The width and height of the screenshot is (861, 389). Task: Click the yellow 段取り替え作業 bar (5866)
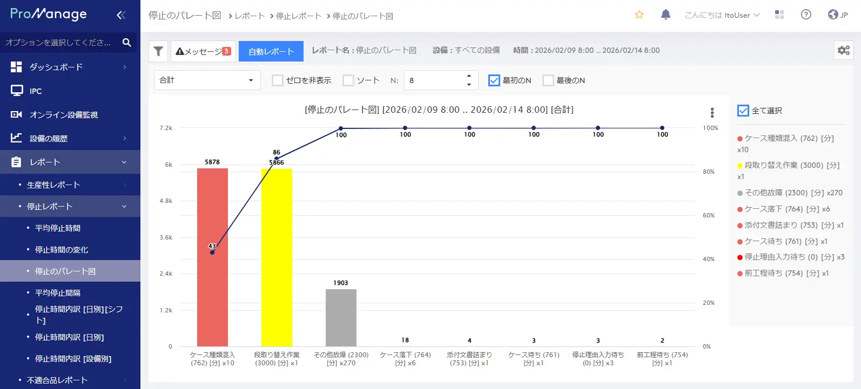277,257
